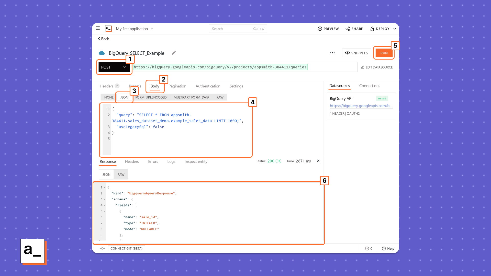The image size is (491, 276).
Task: Select the Datasources side tab
Action: click(x=339, y=86)
